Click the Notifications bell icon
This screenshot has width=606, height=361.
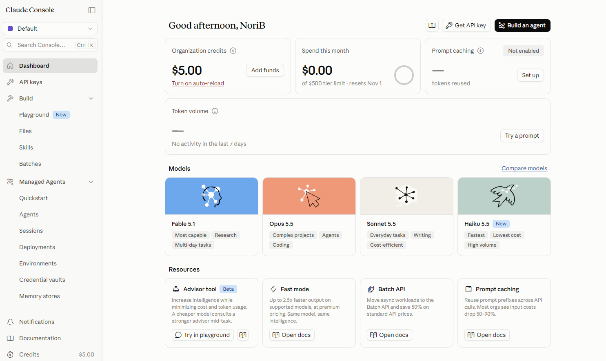10,322
